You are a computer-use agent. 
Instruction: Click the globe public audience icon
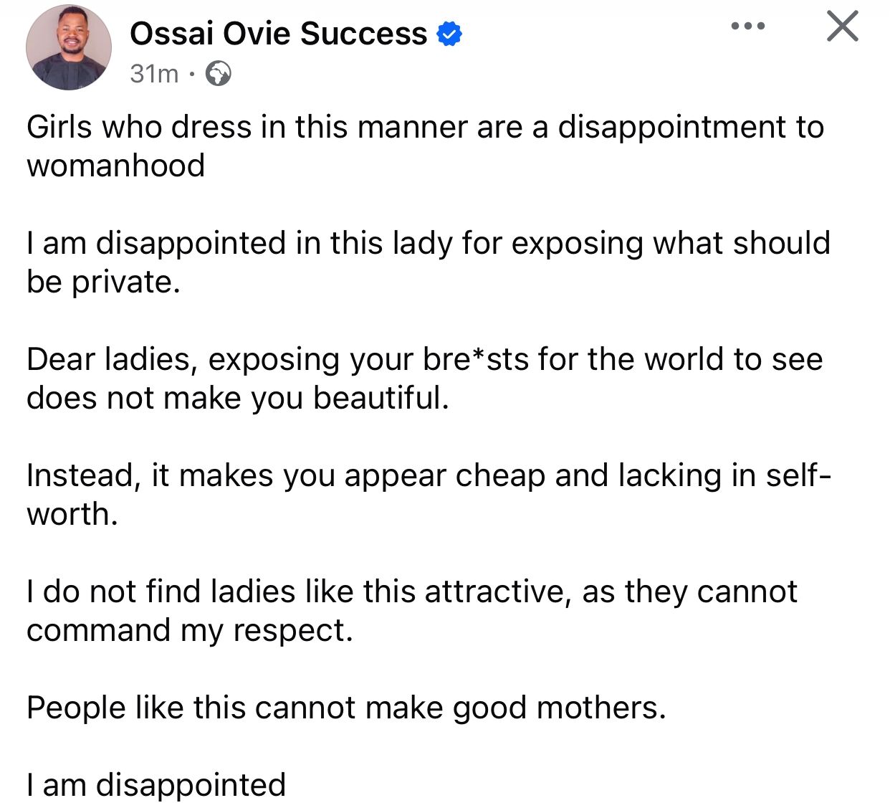pos(218,73)
